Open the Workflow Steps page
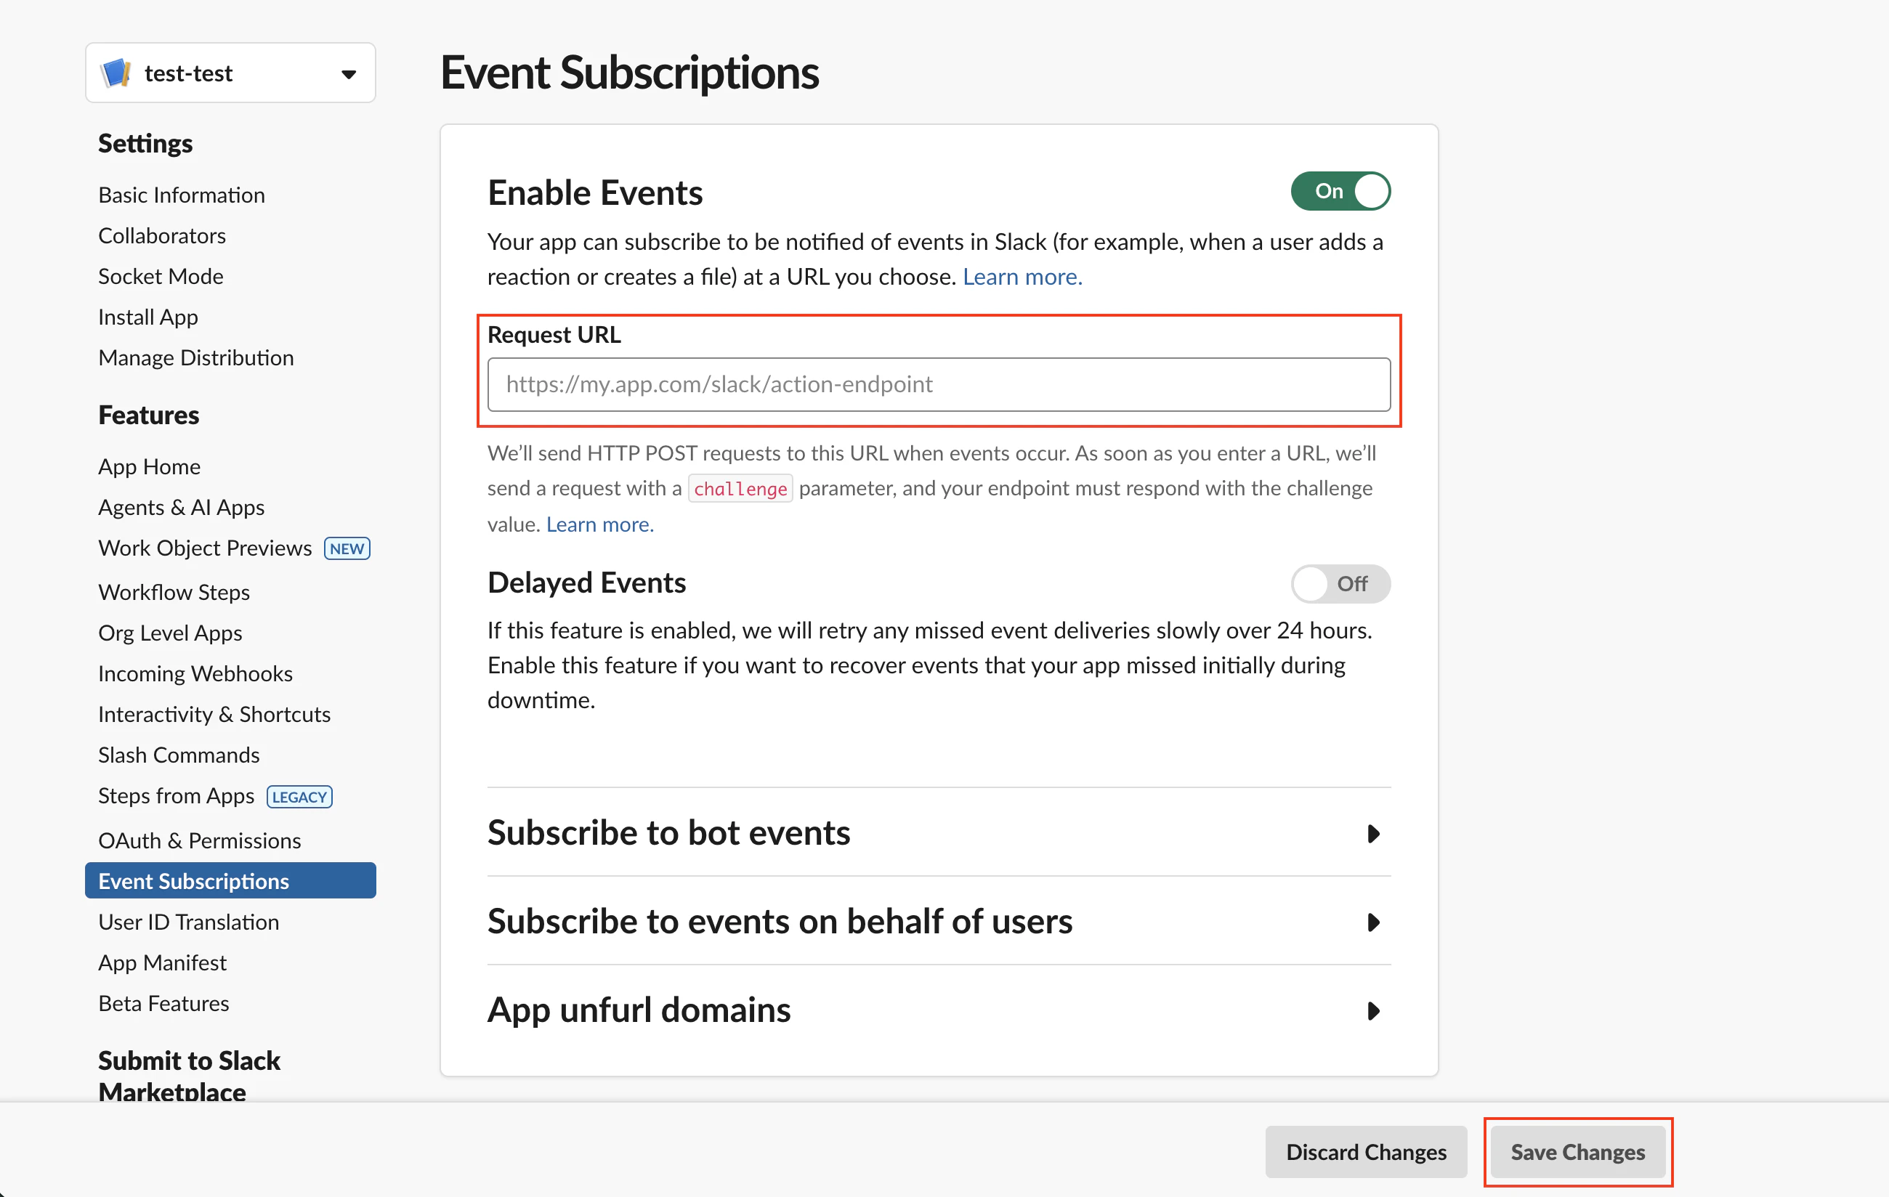The height and width of the screenshot is (1197, 1889). click(x=174, y=592)
